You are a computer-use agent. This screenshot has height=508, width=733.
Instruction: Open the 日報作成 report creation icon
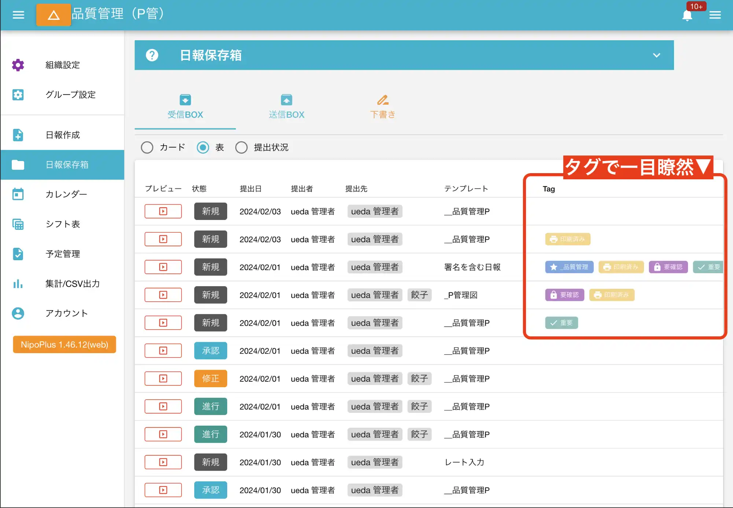tap(18, 135)
